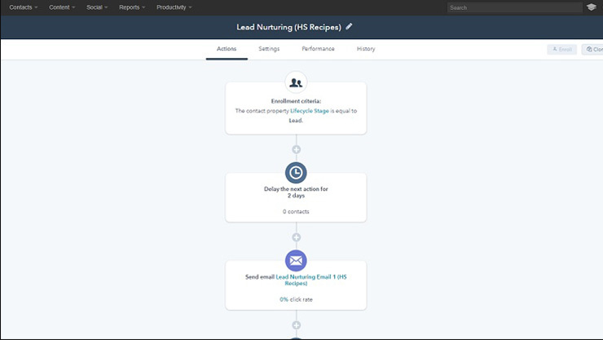This screenshot has height=340, width=603.
Task: Open the Social dropdown menu
Action: [x=97, y=7]
